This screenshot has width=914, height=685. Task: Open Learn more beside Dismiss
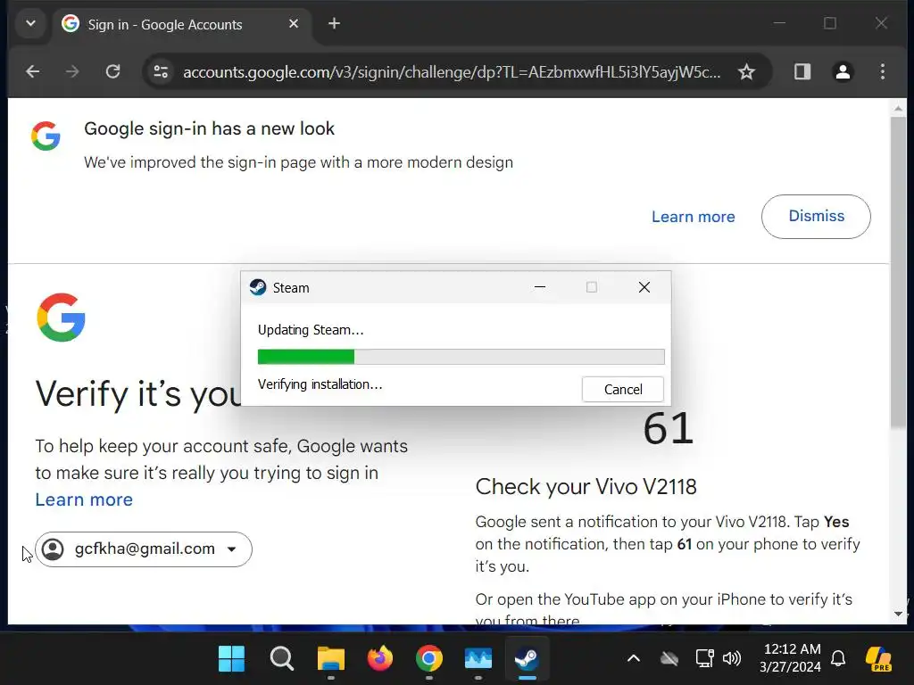pos(693,217)
